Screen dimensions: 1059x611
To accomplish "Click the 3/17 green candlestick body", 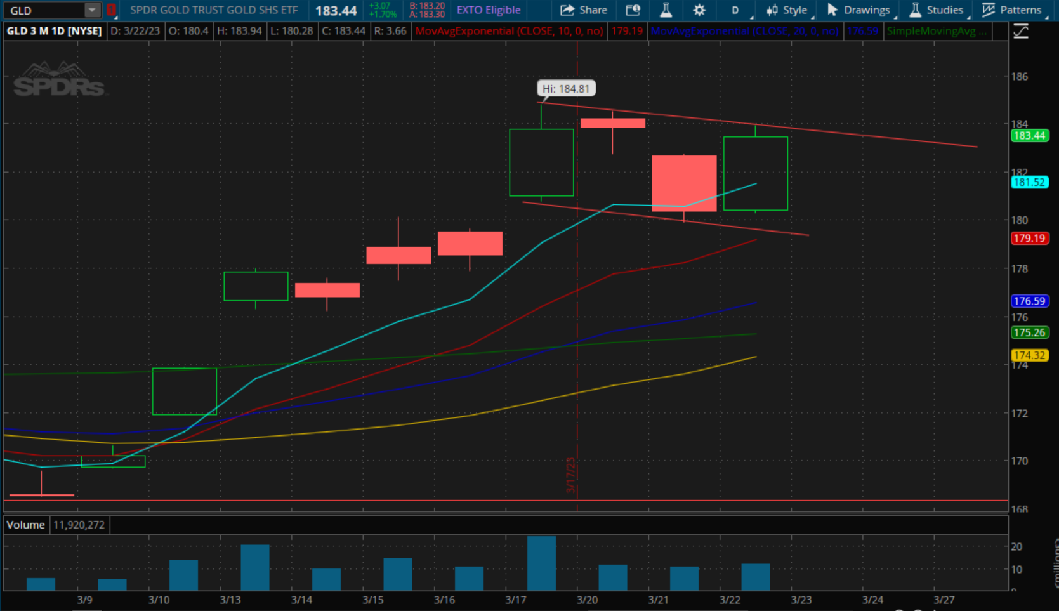I will click(x=541, y=162).
